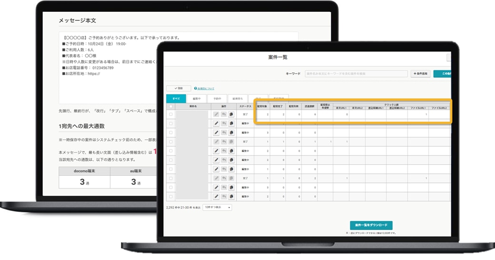Click the copy icon in the ninth table row
This screenshot has width=495, height=260.
(x=231, y=188)
